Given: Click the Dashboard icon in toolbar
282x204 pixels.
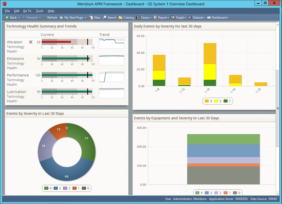Looking at the screenshot, I should pos(209,17).
